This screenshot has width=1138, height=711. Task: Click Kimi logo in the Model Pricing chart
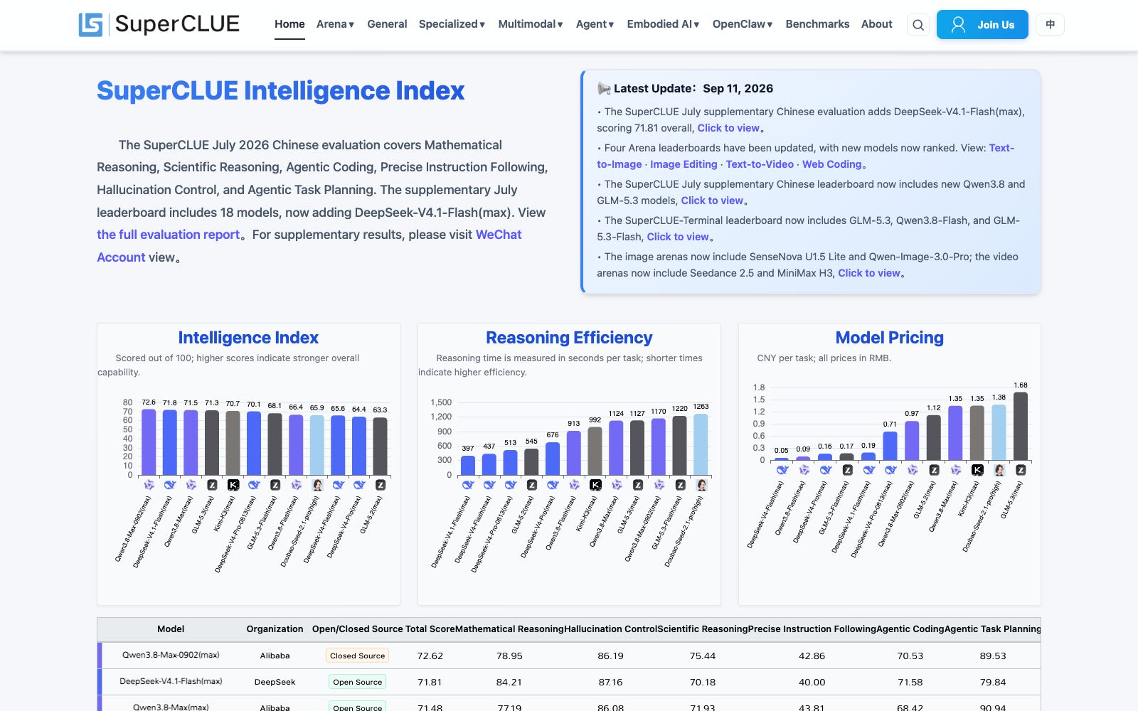click(x=977, y=470)
